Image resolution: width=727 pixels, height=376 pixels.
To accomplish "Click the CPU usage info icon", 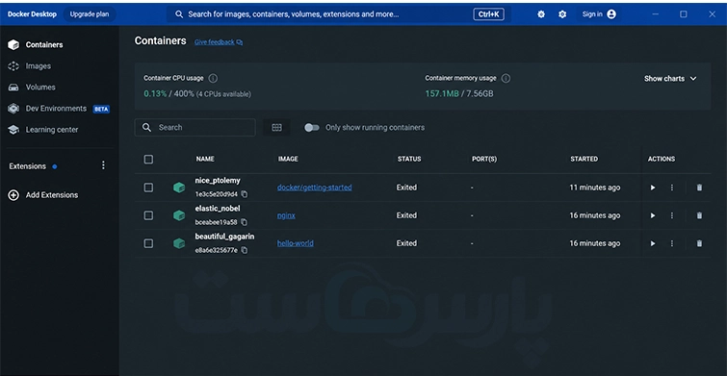I will [x=213, y=78].
